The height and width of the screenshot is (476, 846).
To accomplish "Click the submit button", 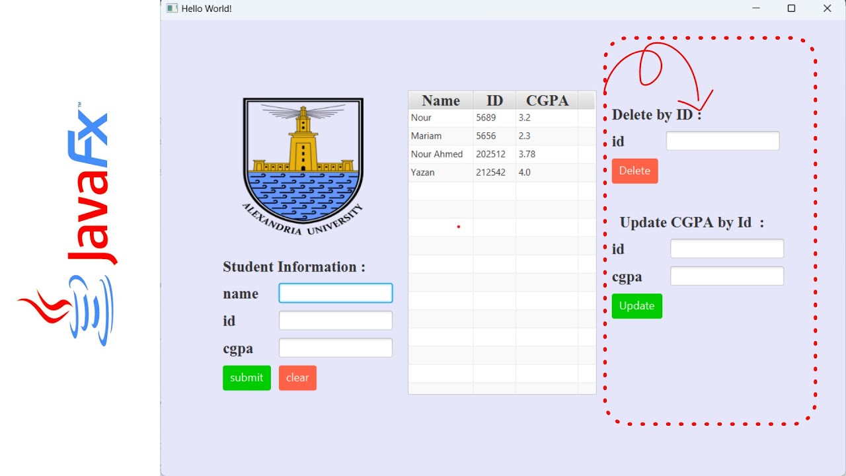I will click(x=247, y=378).
